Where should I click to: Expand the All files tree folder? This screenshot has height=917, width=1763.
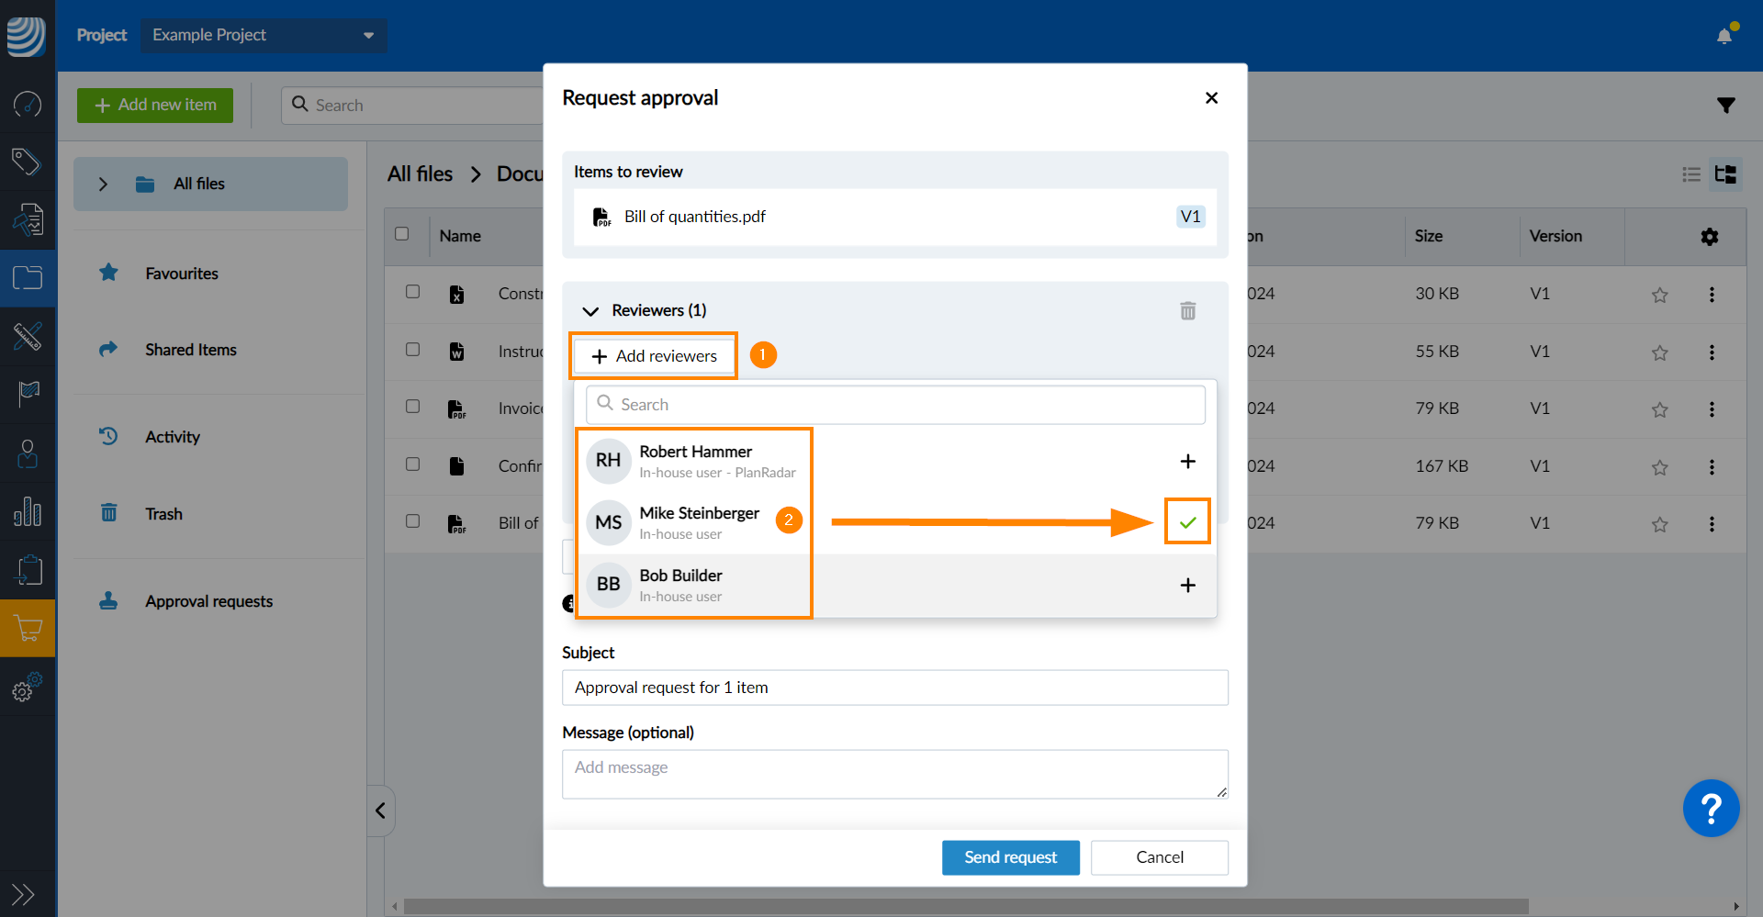[103, 185]
